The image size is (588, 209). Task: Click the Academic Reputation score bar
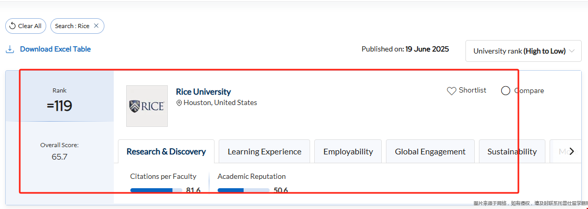coord(243,190)
